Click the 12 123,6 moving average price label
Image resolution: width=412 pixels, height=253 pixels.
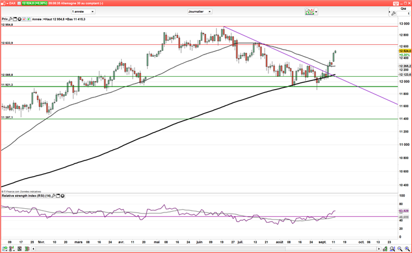[x=405, y=74]
